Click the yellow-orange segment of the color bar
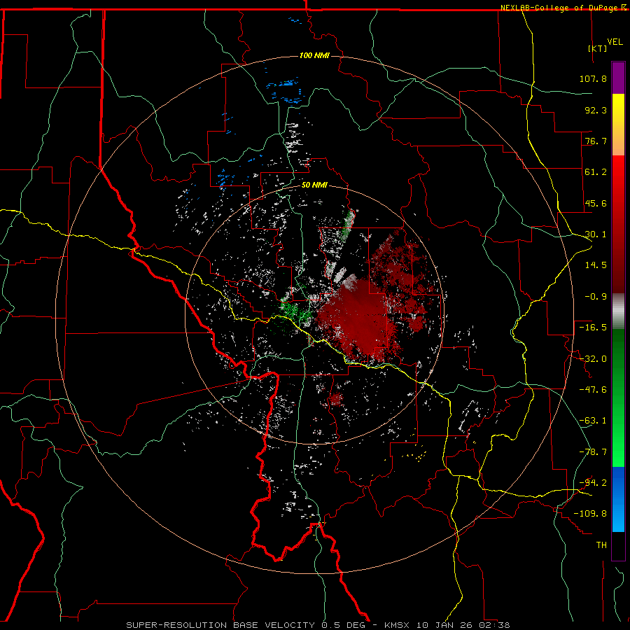Screen dimensions: 630x630 tap(618, 125)
